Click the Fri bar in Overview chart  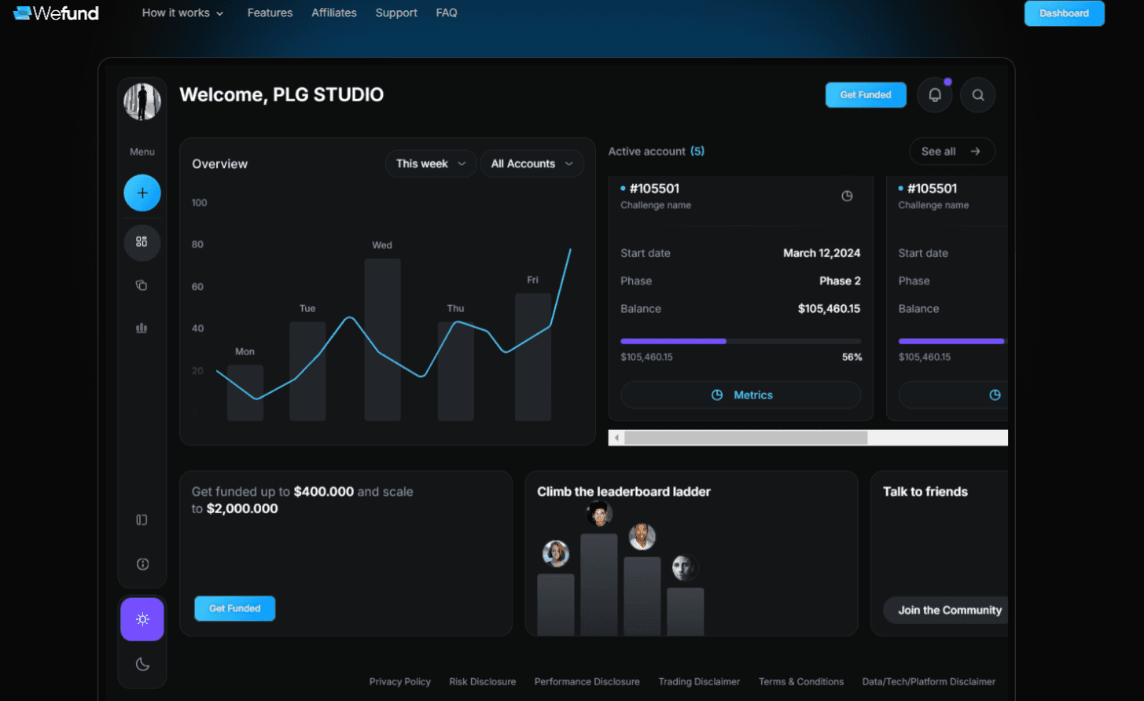click(533, 358)
